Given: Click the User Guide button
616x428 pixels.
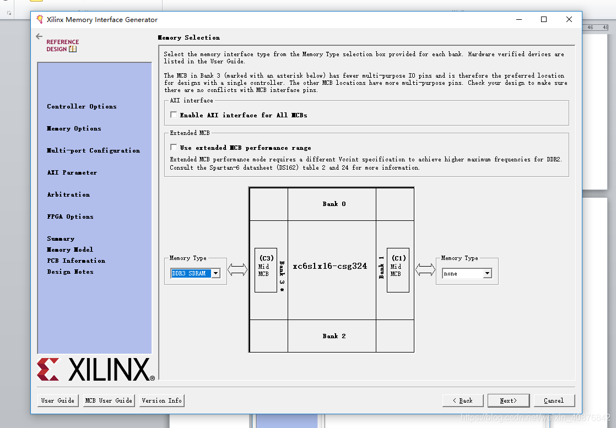Looking at the screenshot, I should (58, 400).
